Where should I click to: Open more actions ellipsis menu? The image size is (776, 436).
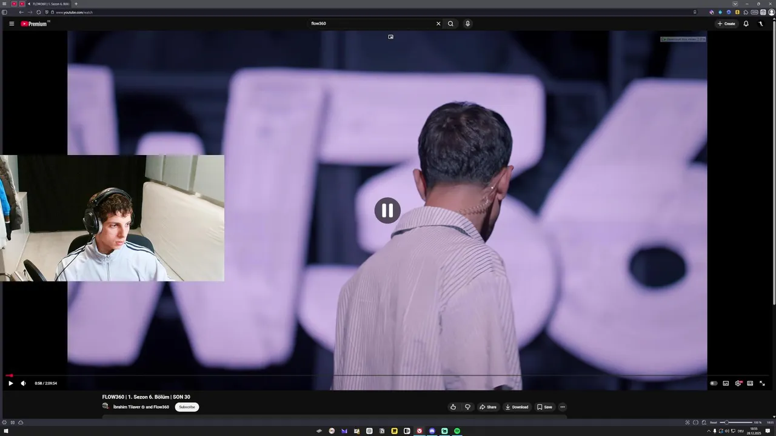[x=562, y=407]
